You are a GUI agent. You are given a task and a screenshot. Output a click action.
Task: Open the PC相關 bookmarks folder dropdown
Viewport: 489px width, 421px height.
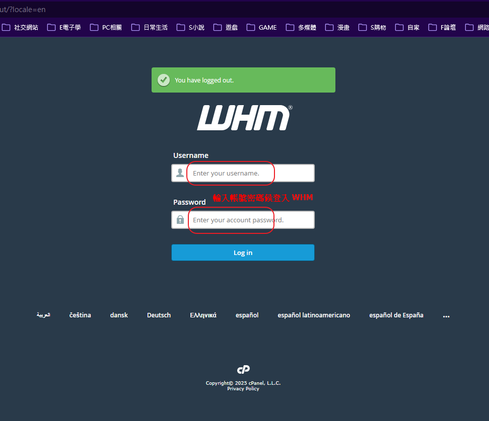106,28
